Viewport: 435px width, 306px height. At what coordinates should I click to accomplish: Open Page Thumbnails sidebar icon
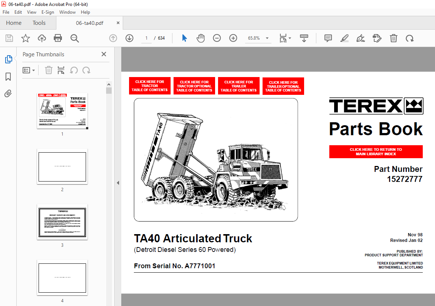pyautogui.click(x=9, y=59)
